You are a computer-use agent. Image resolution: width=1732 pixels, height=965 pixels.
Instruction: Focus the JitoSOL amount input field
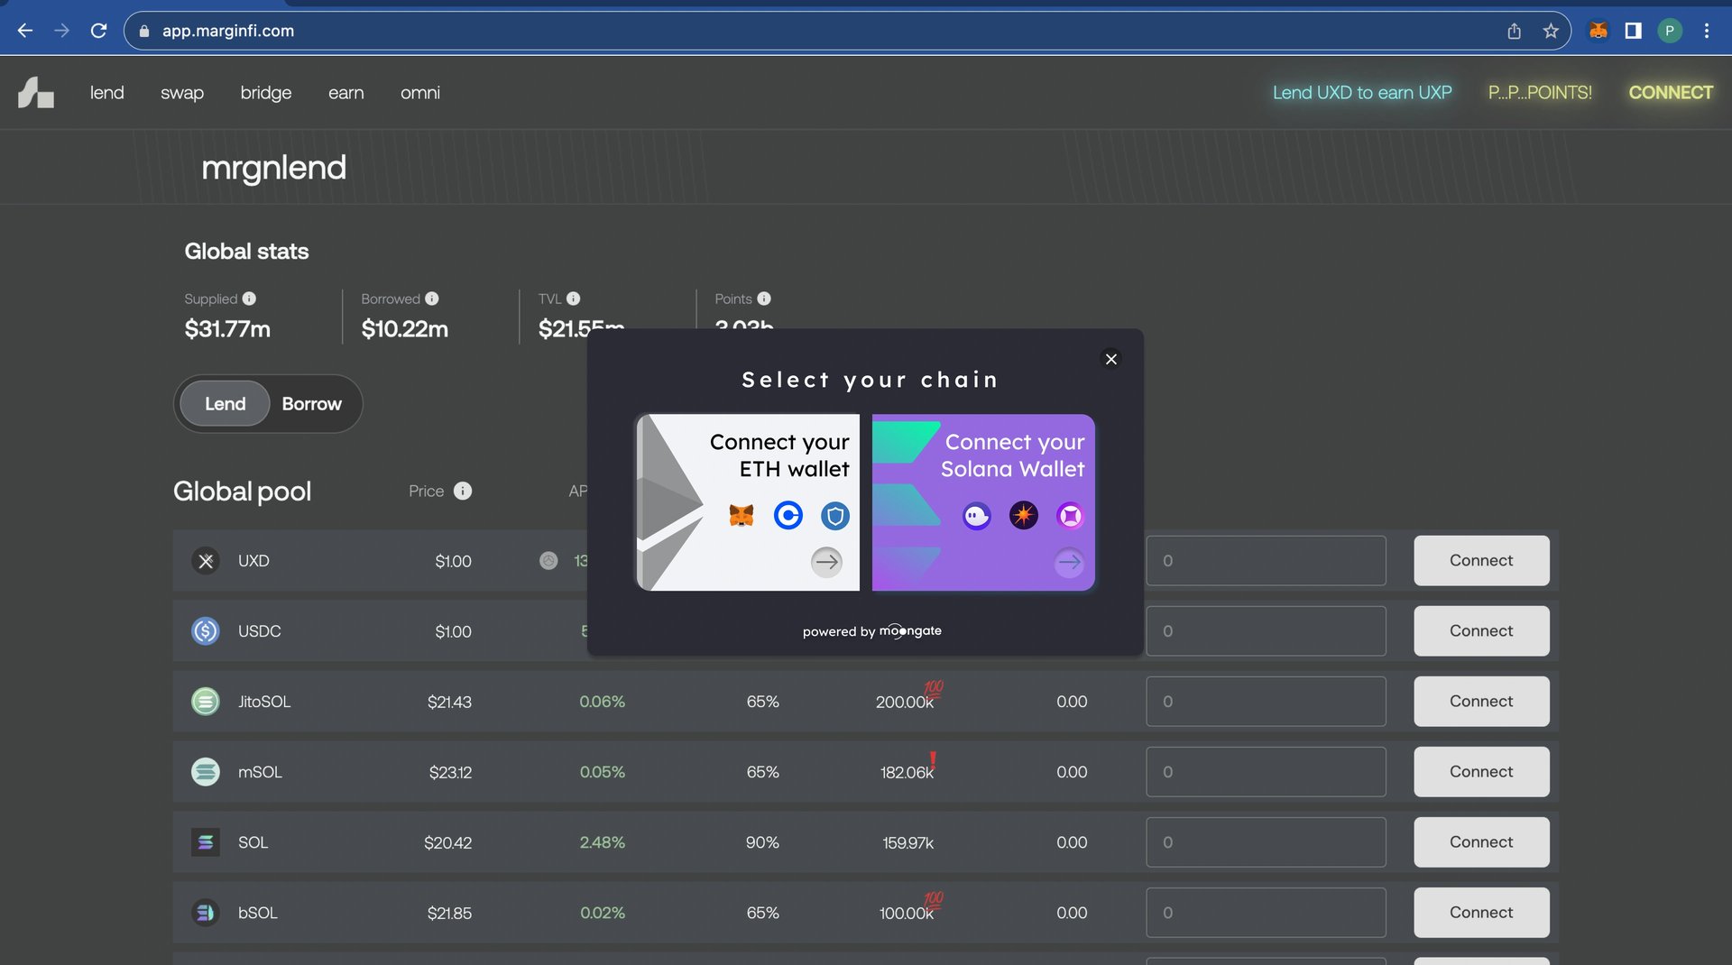[x=1266, y=702]
